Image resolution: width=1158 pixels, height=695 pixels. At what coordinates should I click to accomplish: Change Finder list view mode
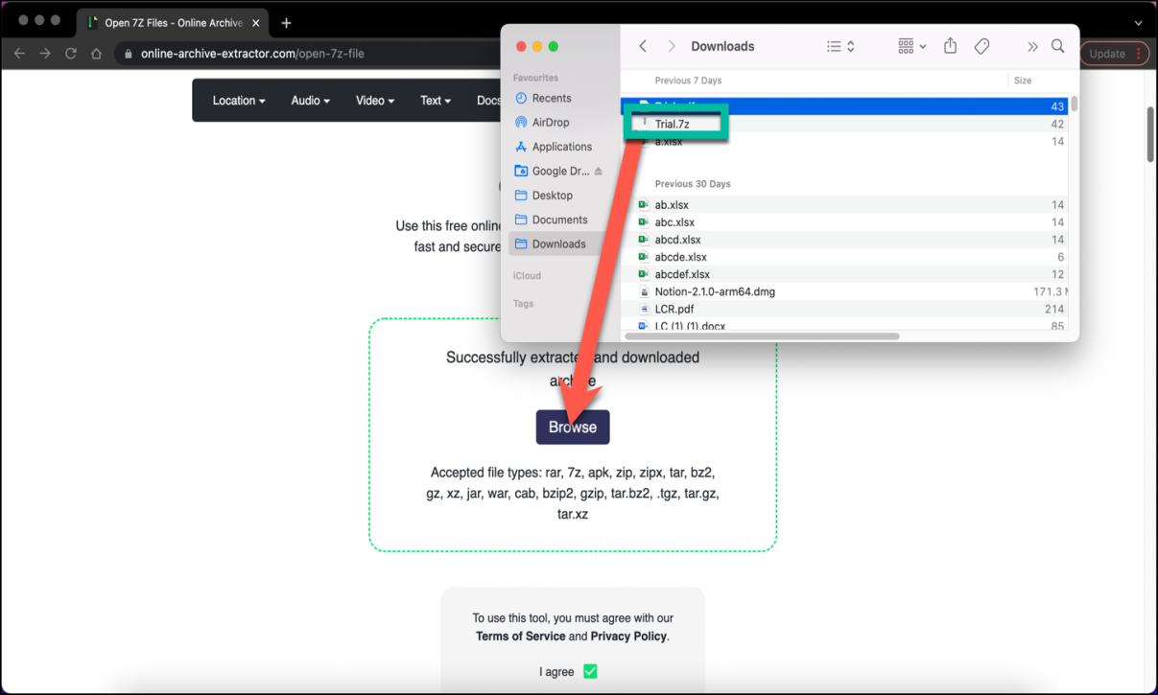click(840, 46)
